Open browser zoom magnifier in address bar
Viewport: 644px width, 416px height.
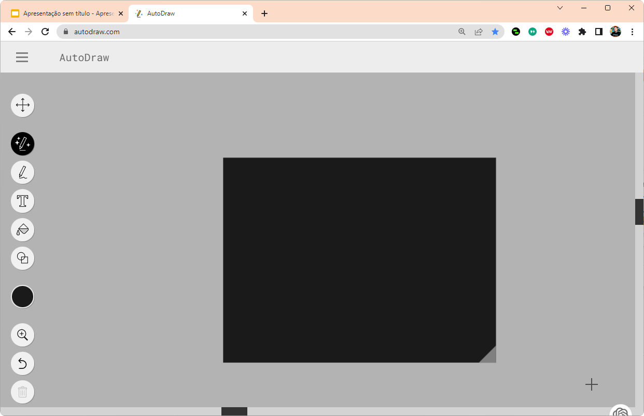pyautogui.click(x=462, y=32)
